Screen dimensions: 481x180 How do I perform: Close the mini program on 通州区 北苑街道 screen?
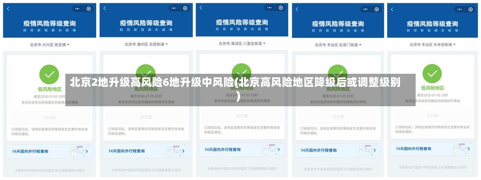point(185,8)
